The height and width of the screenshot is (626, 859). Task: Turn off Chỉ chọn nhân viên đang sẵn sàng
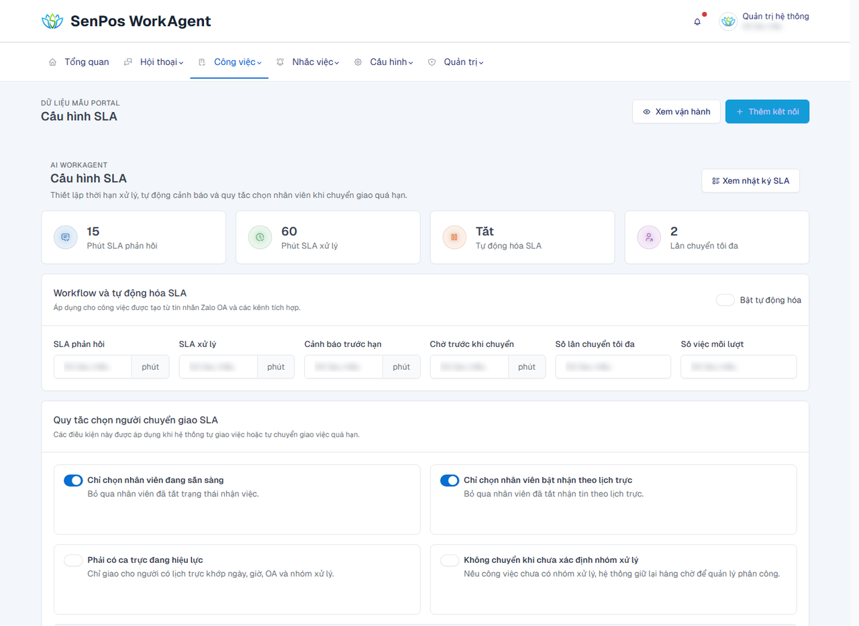click(x=73, y=480)
